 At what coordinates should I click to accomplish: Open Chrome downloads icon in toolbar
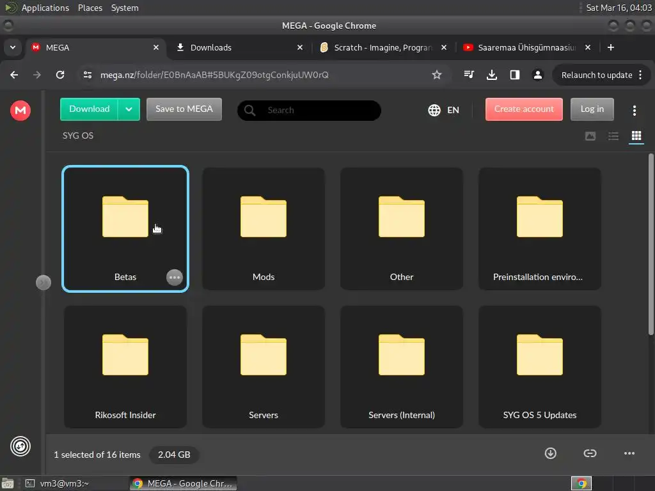point(492,75)
